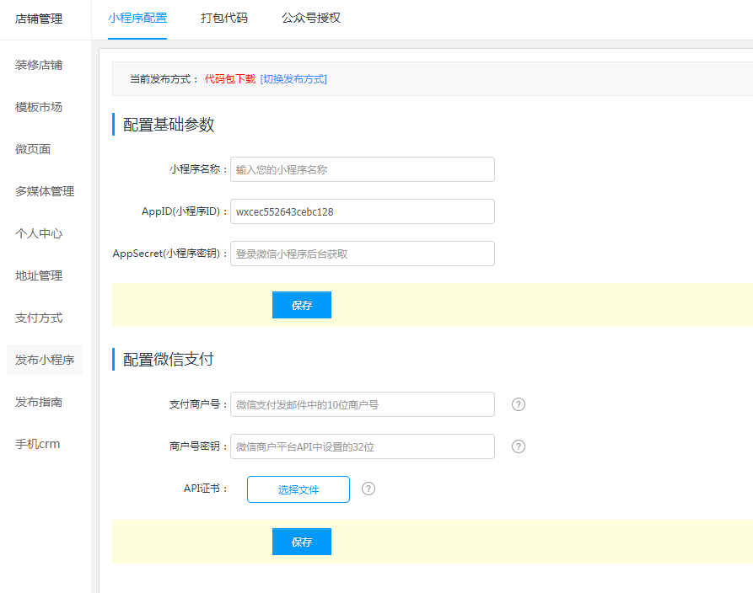Open the 公众号授权 tab
753x593 pixels.
(310, 18)
